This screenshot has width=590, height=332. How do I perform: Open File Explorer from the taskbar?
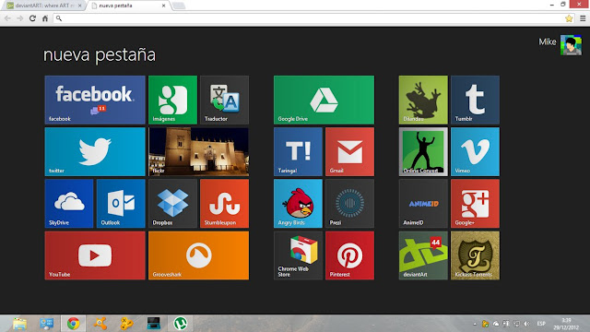[19, 324]
